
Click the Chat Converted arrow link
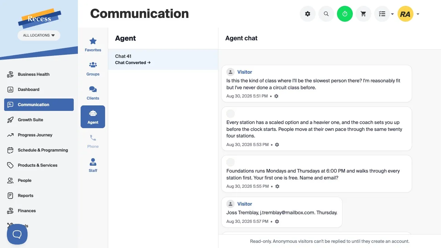(x=133, y=63)
